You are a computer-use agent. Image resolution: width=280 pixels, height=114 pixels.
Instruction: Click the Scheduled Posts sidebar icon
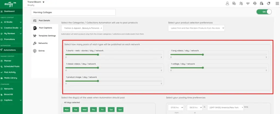pos(2,66)
